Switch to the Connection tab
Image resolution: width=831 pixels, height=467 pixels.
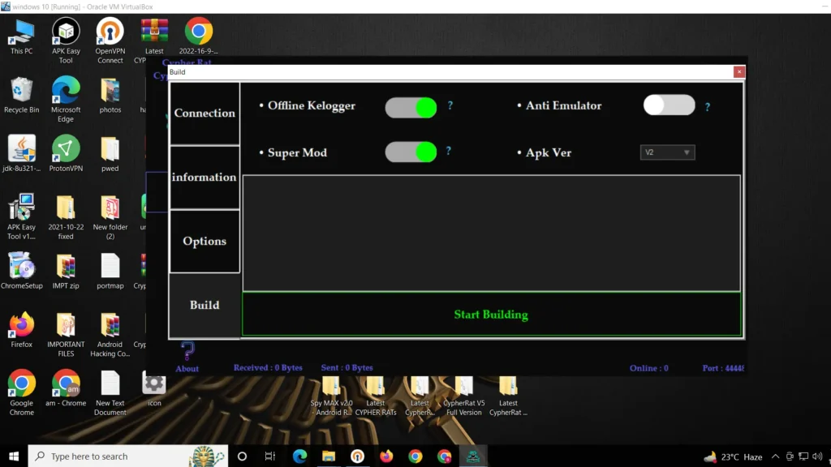pos(205,114)
